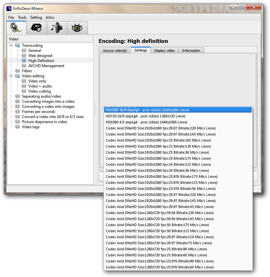Open the Tools menu
The height and width of the screenshot is (277, 270).
coord(22,17)
